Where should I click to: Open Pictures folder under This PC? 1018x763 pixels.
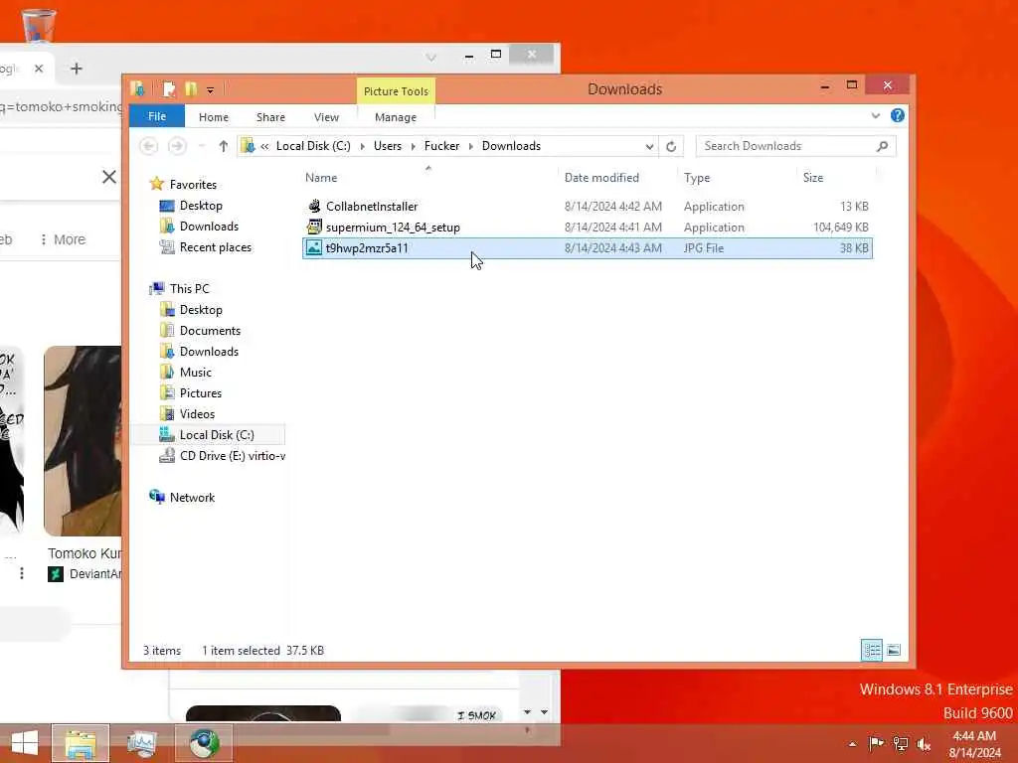[x=200, y=393]
